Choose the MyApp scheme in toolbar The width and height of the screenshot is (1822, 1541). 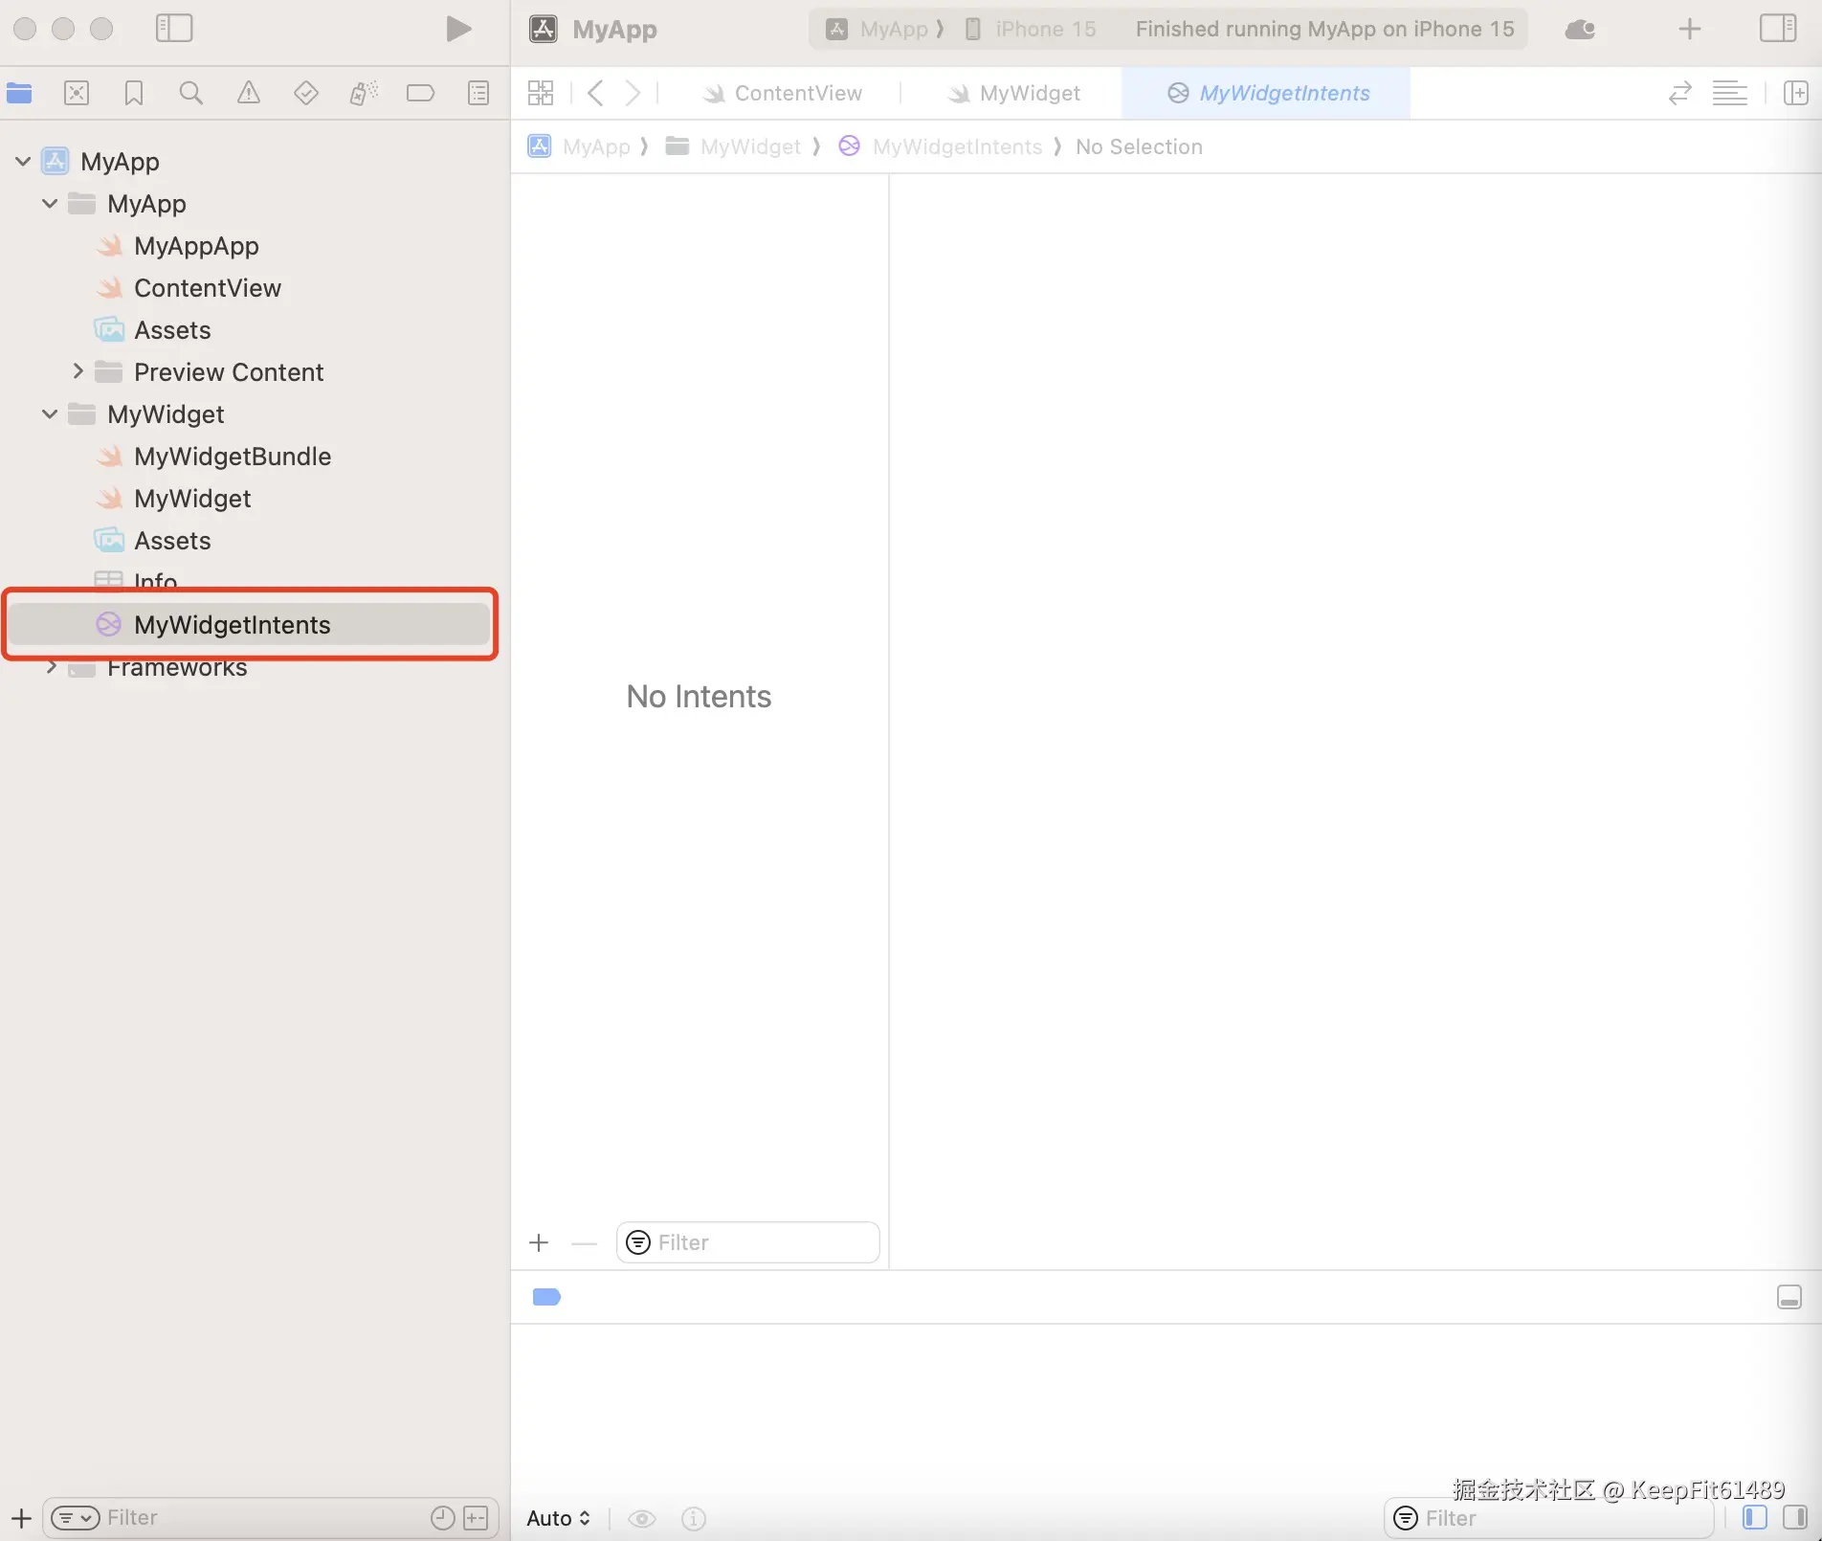click(x=877, y=29)
